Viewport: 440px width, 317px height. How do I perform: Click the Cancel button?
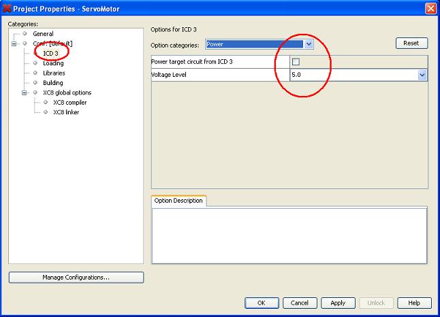[x=300, y=303]
